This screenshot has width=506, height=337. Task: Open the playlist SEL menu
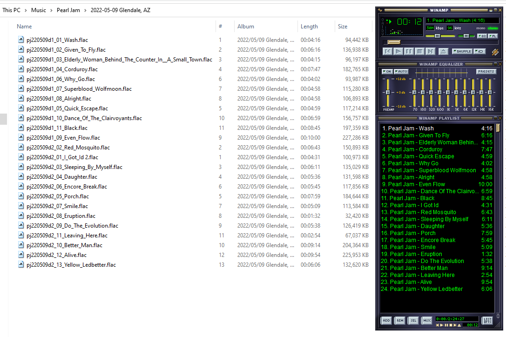click(x=413, y=321)
